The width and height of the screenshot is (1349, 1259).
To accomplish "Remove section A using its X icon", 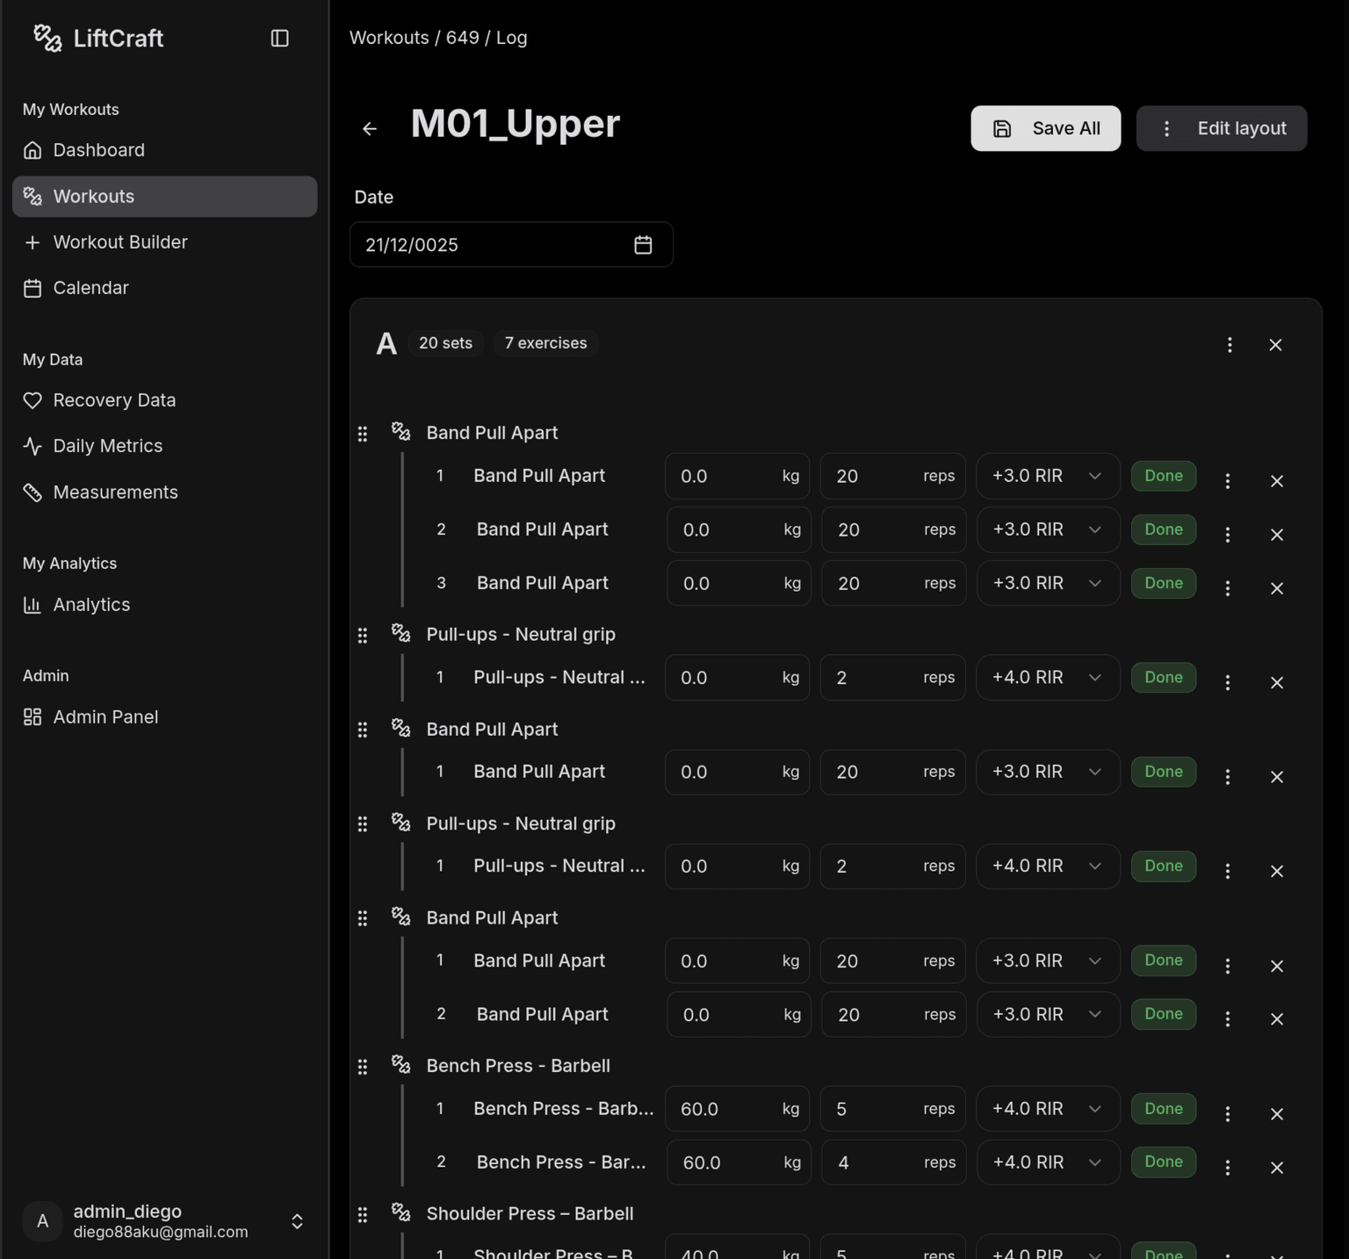I will coord(1275,345).
